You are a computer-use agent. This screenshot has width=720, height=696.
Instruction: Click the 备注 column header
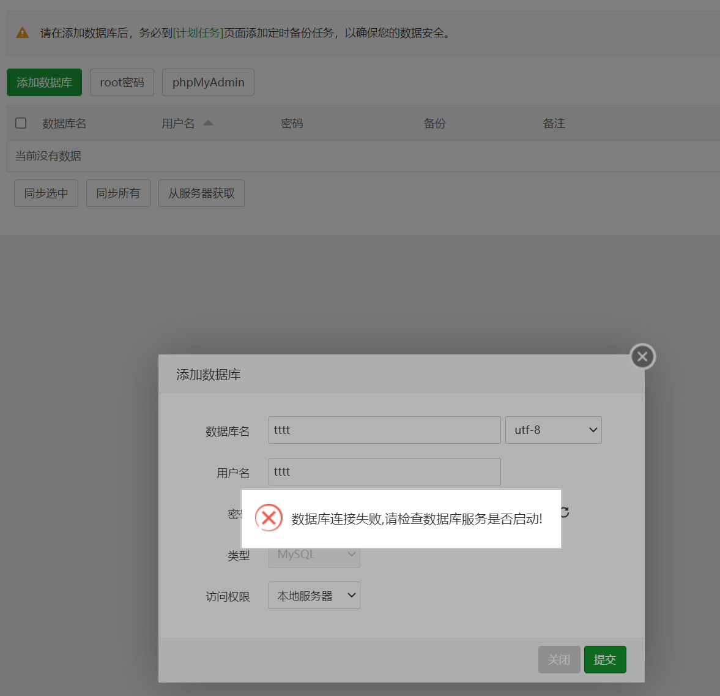[x=554, y=124]
